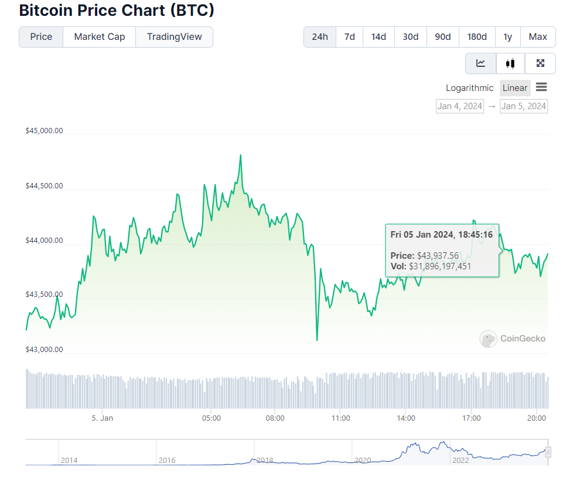Open the Jan 4, 2024 start date picker

459,106
